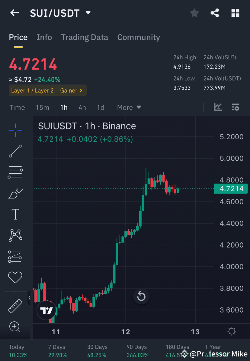Image resolution: width=250 pixels, height=361 pixels.
Task: Open the XABCD pattern tool
Action: 15,235
